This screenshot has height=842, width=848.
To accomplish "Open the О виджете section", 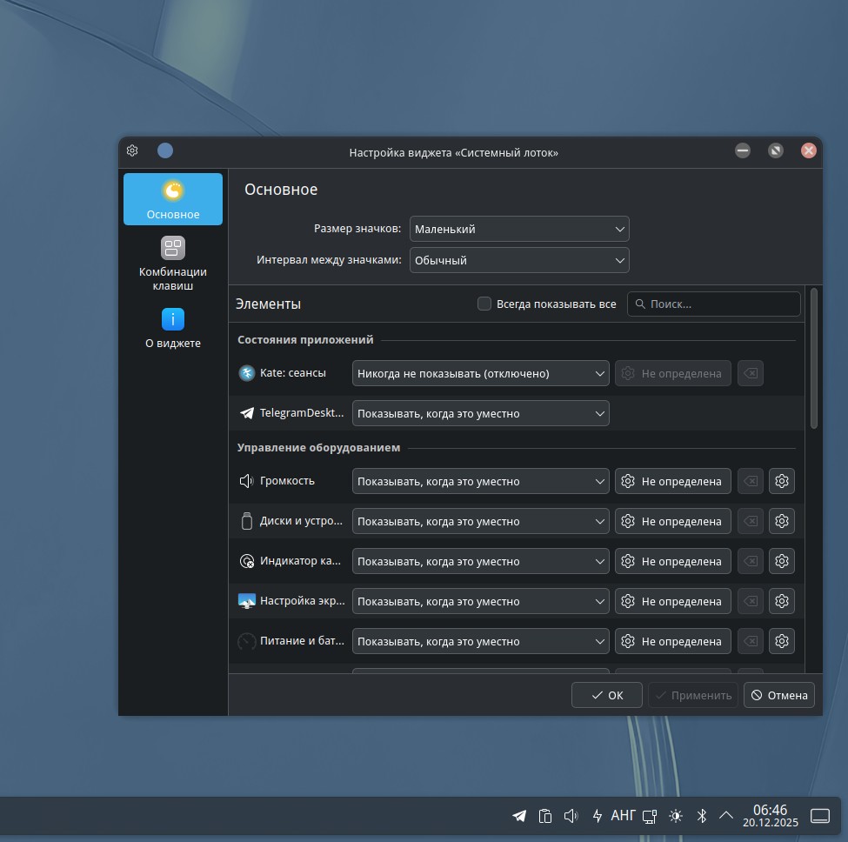I will coord(173,328).
